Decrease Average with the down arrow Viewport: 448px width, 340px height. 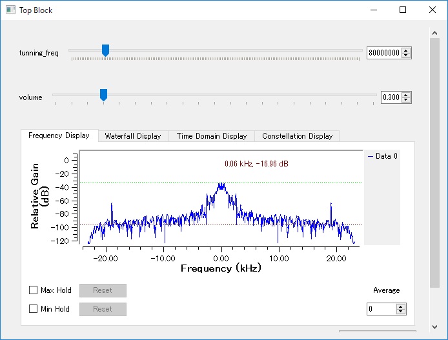click(x=401, y=312)
